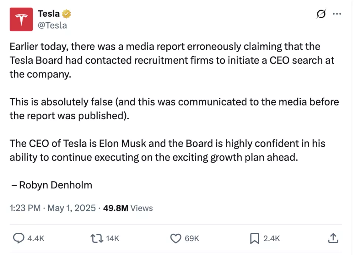The width and height of the screenshot is (355, 255).
Task: Click the share upload icon
Action: [x=333, y=238]
